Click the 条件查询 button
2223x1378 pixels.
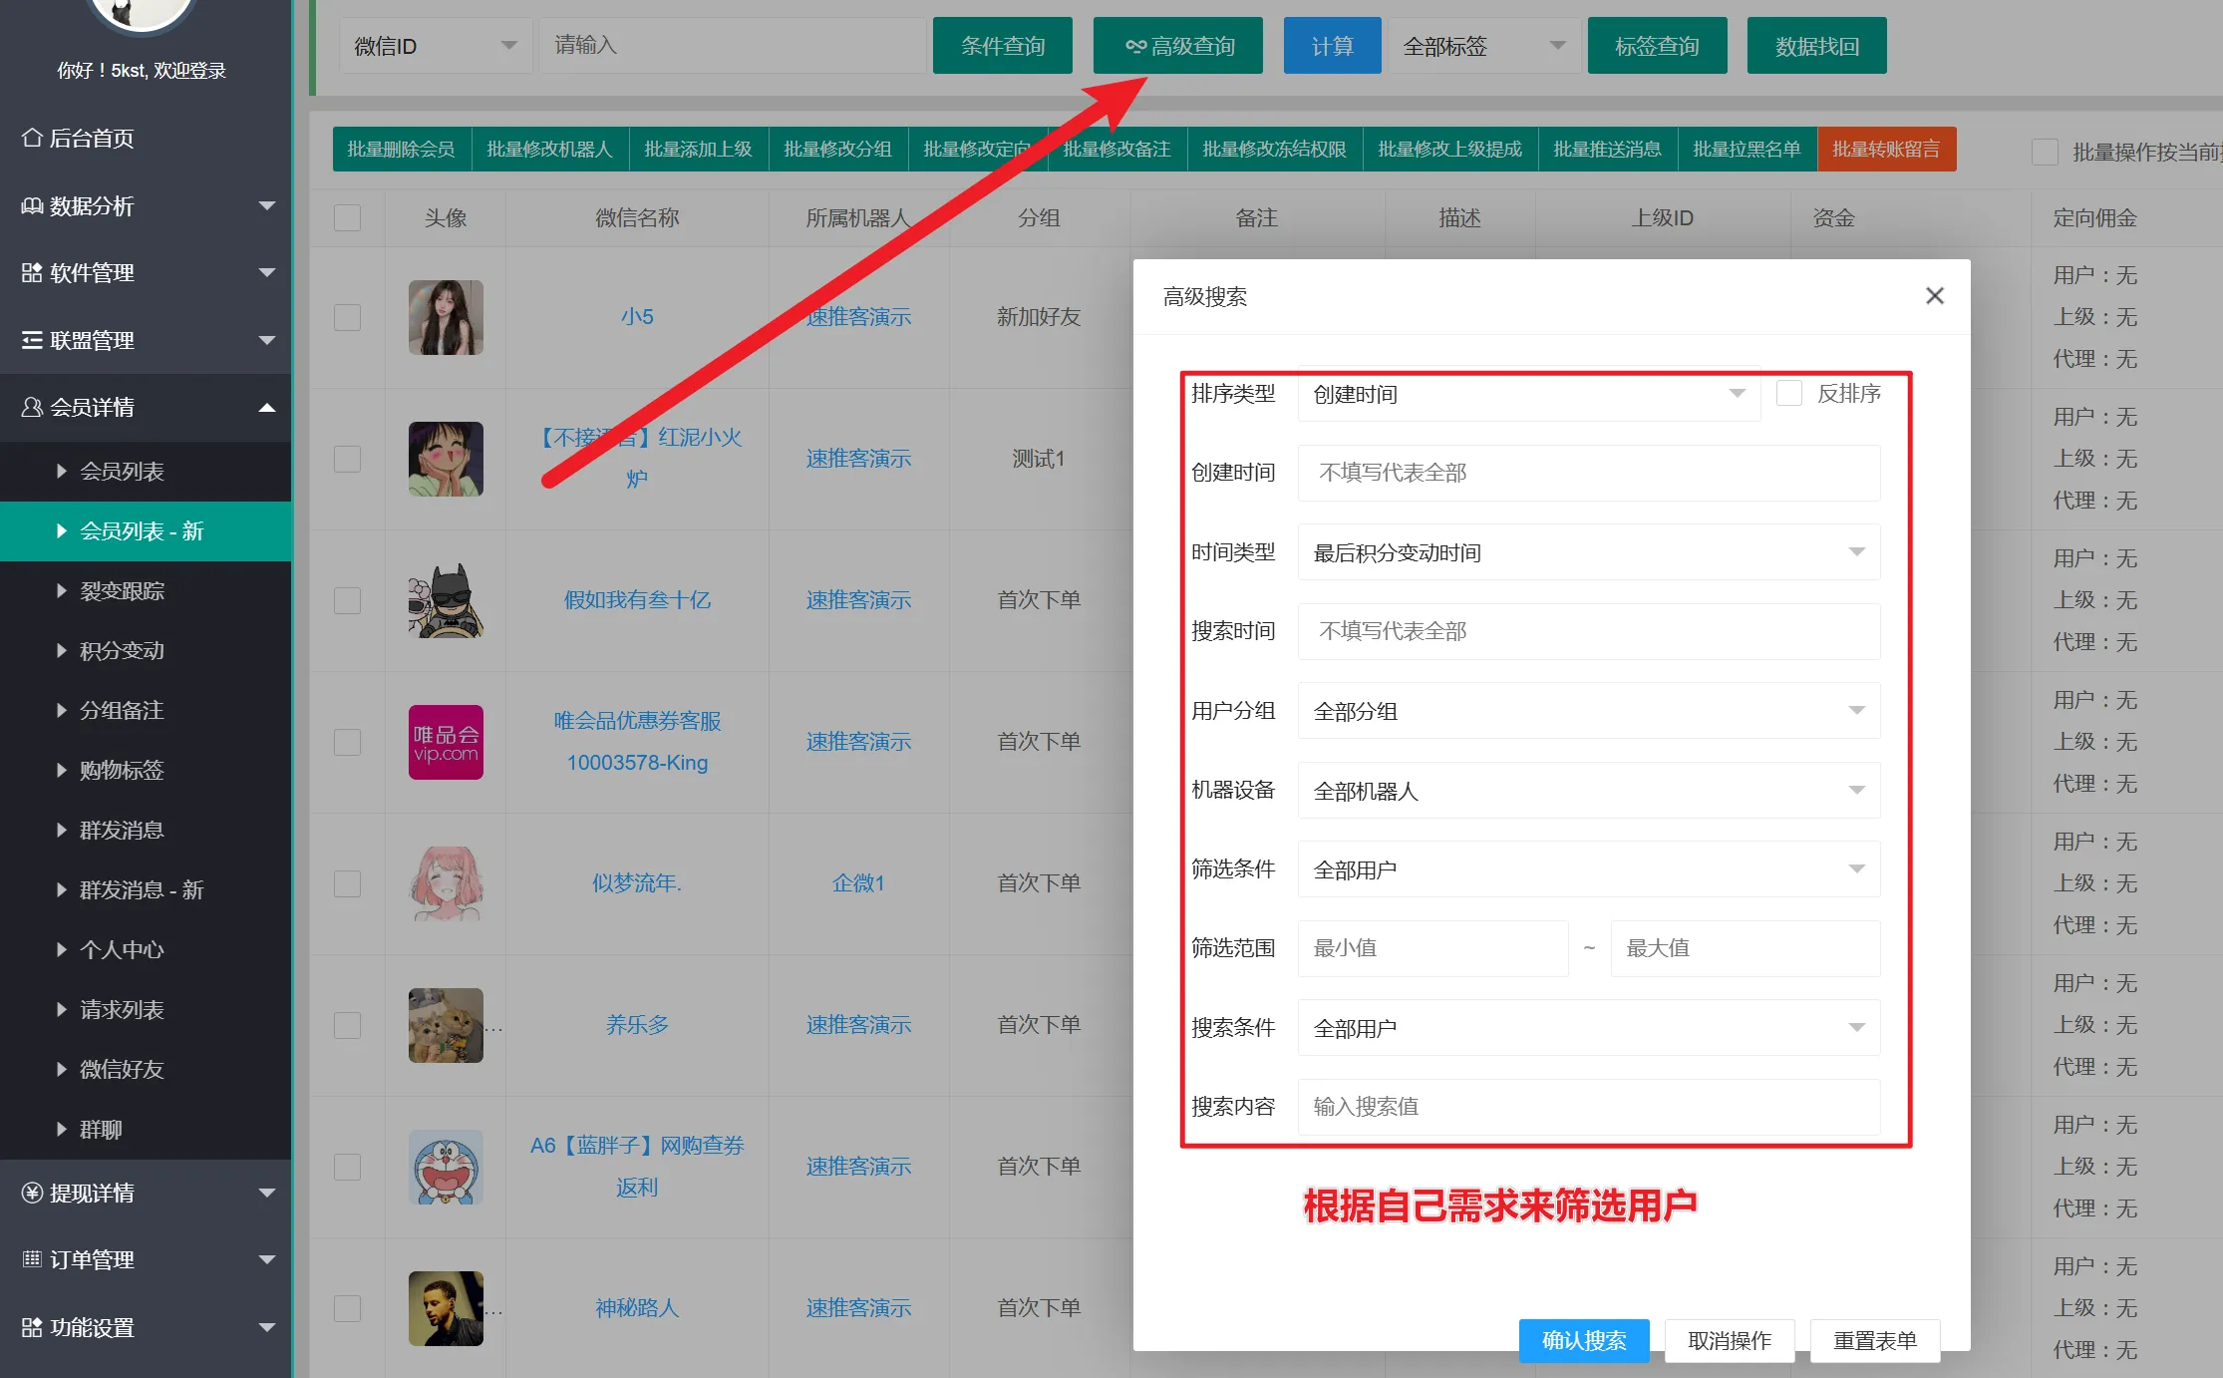1002,46
